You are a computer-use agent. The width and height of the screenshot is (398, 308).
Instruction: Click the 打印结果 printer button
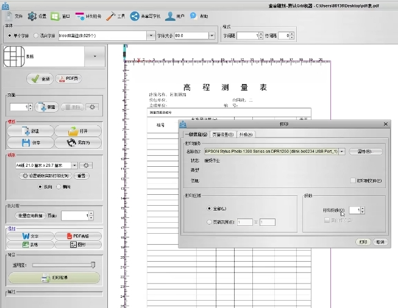tap(54, 278)
